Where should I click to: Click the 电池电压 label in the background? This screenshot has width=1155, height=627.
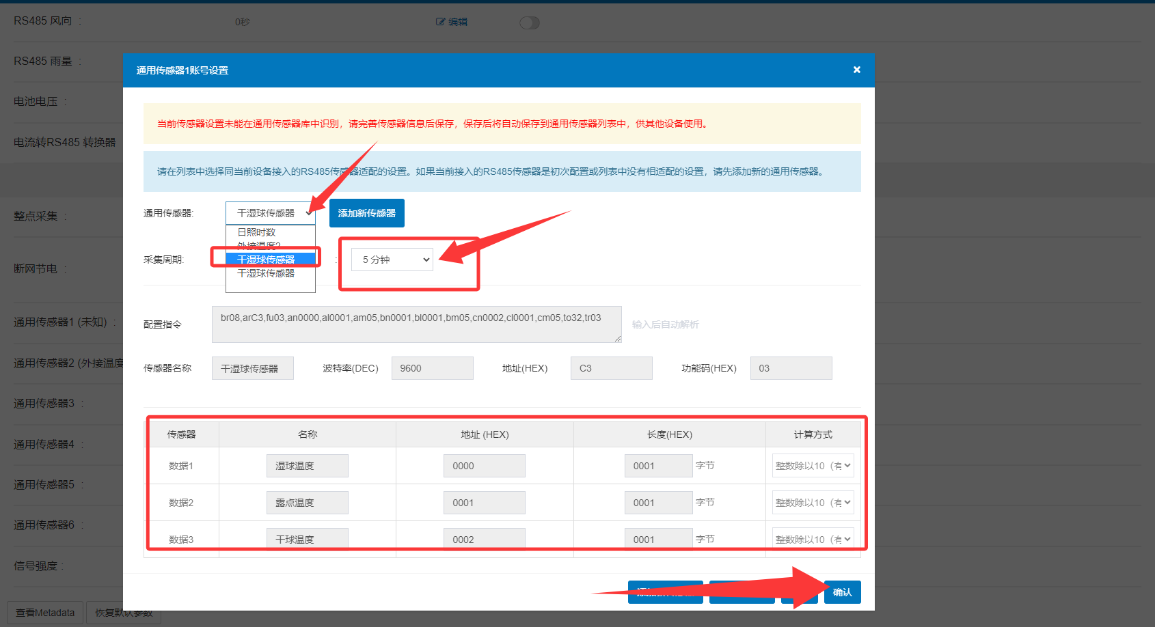click(x=36, y=102)
